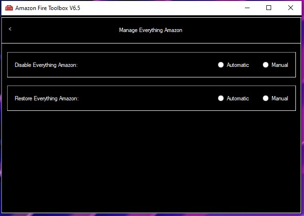Maximize the Amazon Fire Toolbox window
Image resolution: width=304 pixels, height=216 pixels.
[x=269, y=8]
